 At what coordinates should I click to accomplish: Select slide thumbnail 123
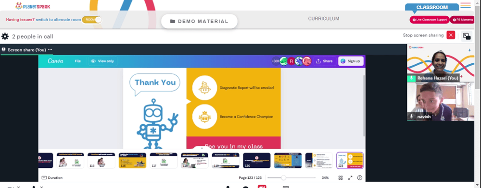pyautogui.click(x=350, y=161)
